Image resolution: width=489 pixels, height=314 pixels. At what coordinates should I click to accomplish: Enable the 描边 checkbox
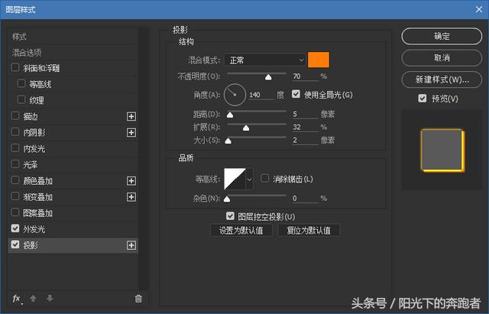pyautogui.click(x=15, y=115)
